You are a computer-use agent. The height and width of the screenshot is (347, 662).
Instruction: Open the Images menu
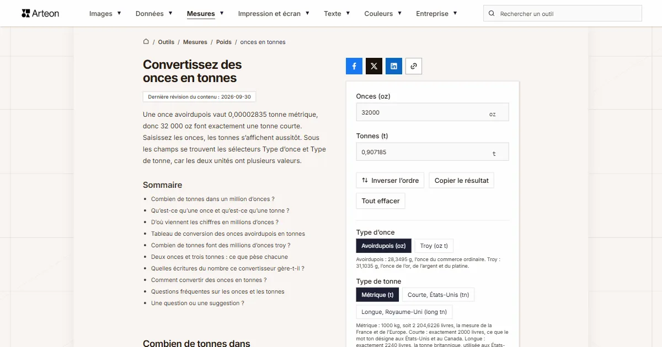[101, 14]
